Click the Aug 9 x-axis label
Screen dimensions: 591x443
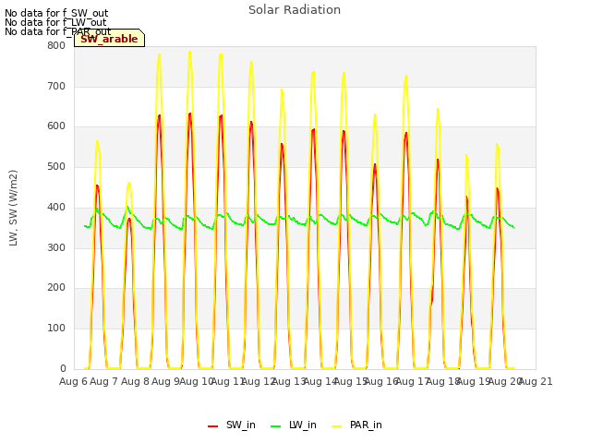[166, 381]
